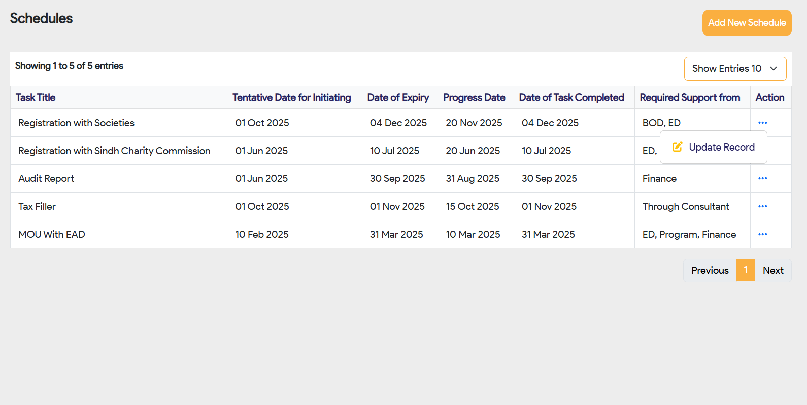807x405 pixels.
Task: Click the Previous pagination button
Action: [709, 270]
